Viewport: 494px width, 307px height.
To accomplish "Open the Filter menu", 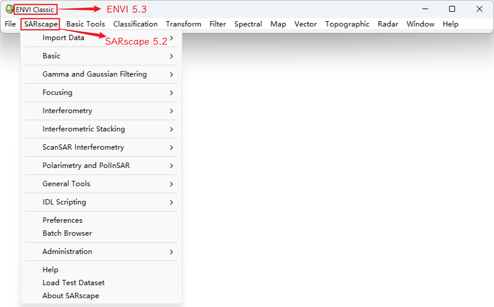I will pos(218,24).
